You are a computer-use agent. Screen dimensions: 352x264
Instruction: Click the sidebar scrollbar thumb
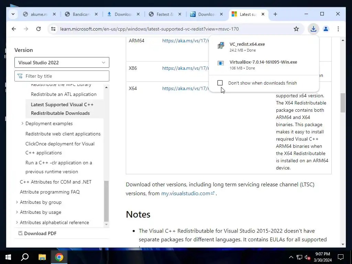tap(107, 201)
